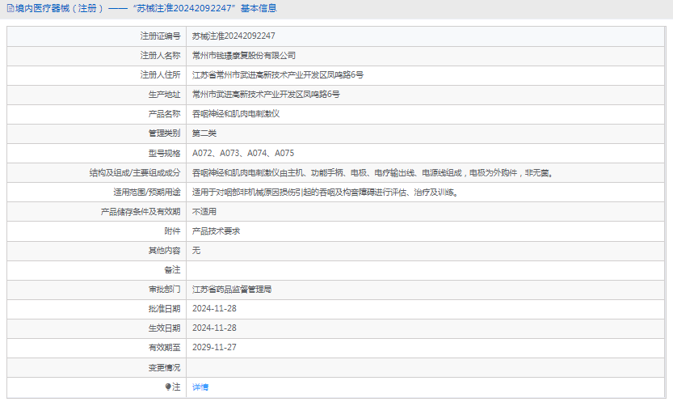Screen dimensions: 673x402
Task: Select model specs A072、A073、A074、A075
Action: coord(243,153)
